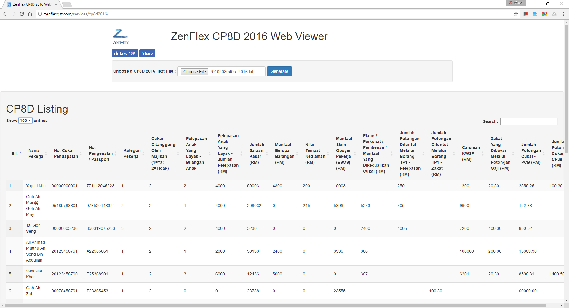The height and width of the screenshot is (308, 569).
Task: Open the Show entries dropdown
Action: [25, 121]
